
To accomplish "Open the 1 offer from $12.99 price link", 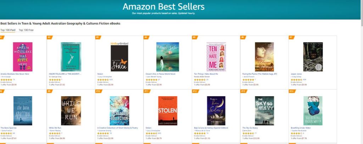I will (250, 138).
